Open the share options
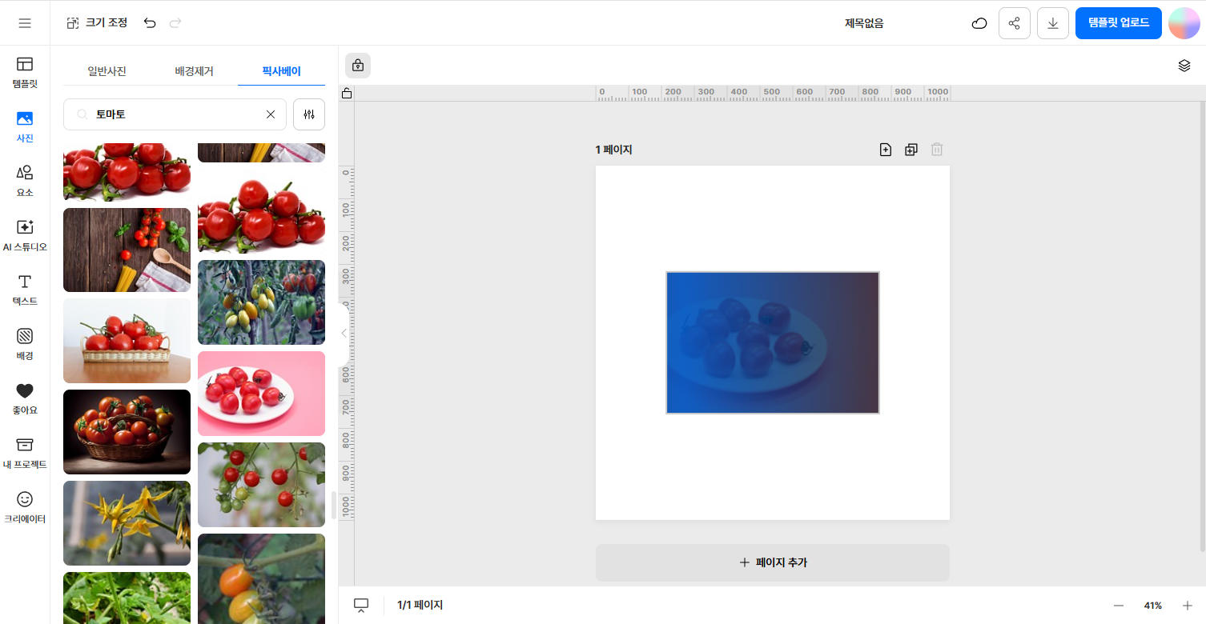The height and width of the screenshot is (624, 1206). pos(1015,23)
